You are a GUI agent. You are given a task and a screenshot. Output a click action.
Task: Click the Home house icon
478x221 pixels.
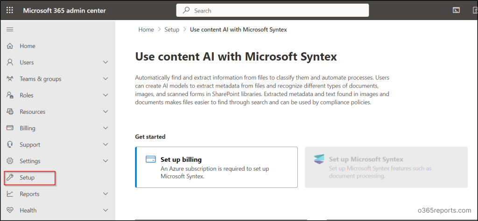click(10, 46)
